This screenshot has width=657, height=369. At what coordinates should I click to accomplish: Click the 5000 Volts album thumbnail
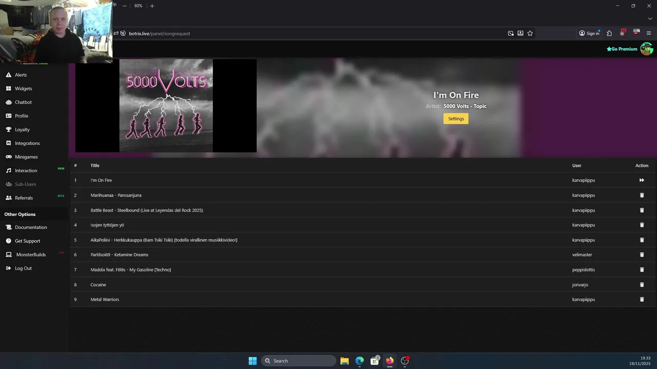point(166,106)
